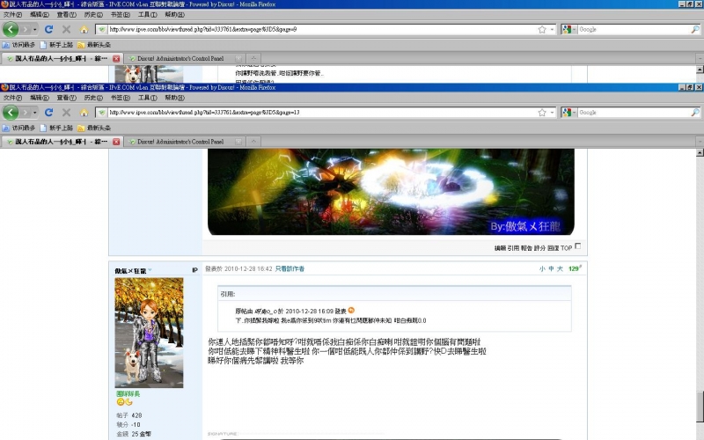Click search magnifier in front window

click(x=695, y=113)
